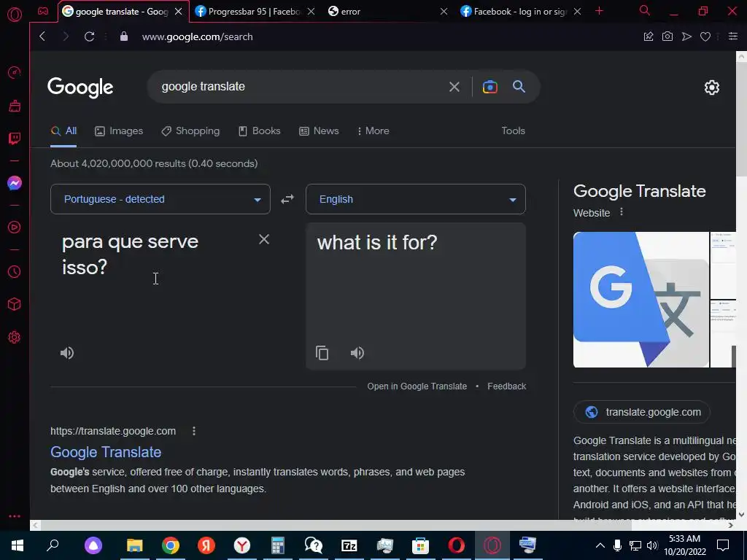
Task: Switch to the error tab
Action: pyautogui.click(x=386, y=12)
